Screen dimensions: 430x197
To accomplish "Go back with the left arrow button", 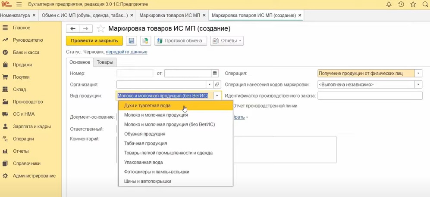I will pyautogui.click(x=73, y=29).
